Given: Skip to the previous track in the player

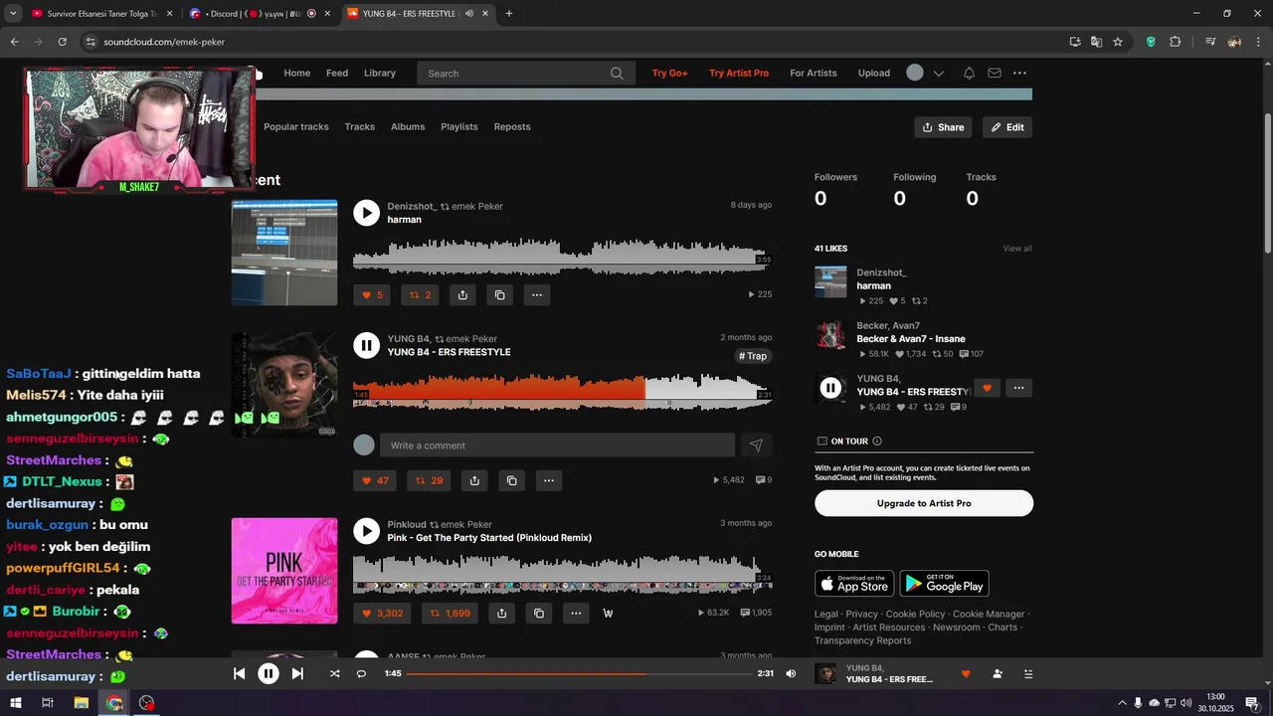Looking at the screenshot, I should pos(239,673).
